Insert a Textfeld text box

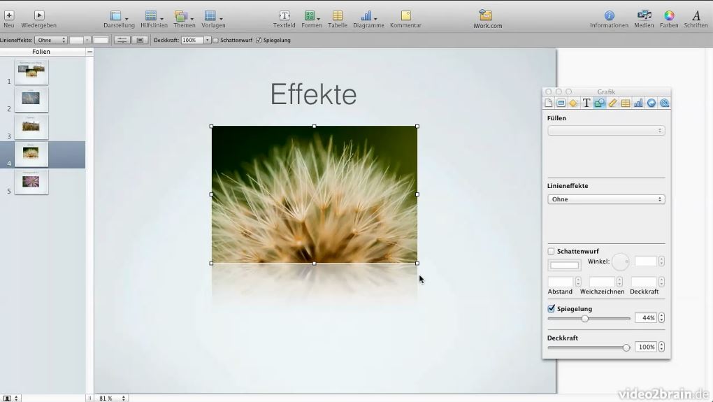(285, 19)
